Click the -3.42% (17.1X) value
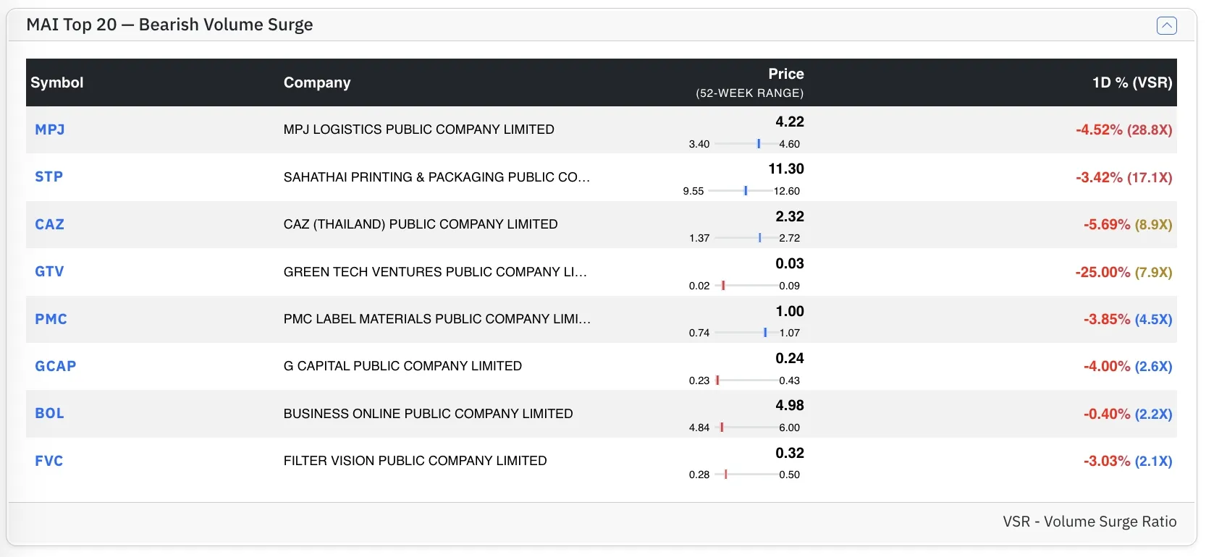This screenshot has height=557, width=1206. [x=1124, y=177]
